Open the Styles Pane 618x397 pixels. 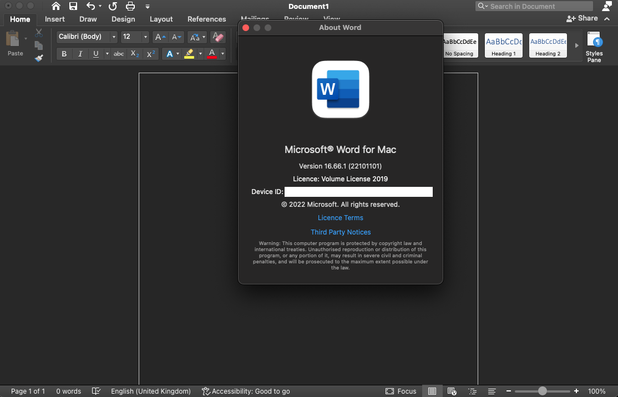click(x=594, y=47)
